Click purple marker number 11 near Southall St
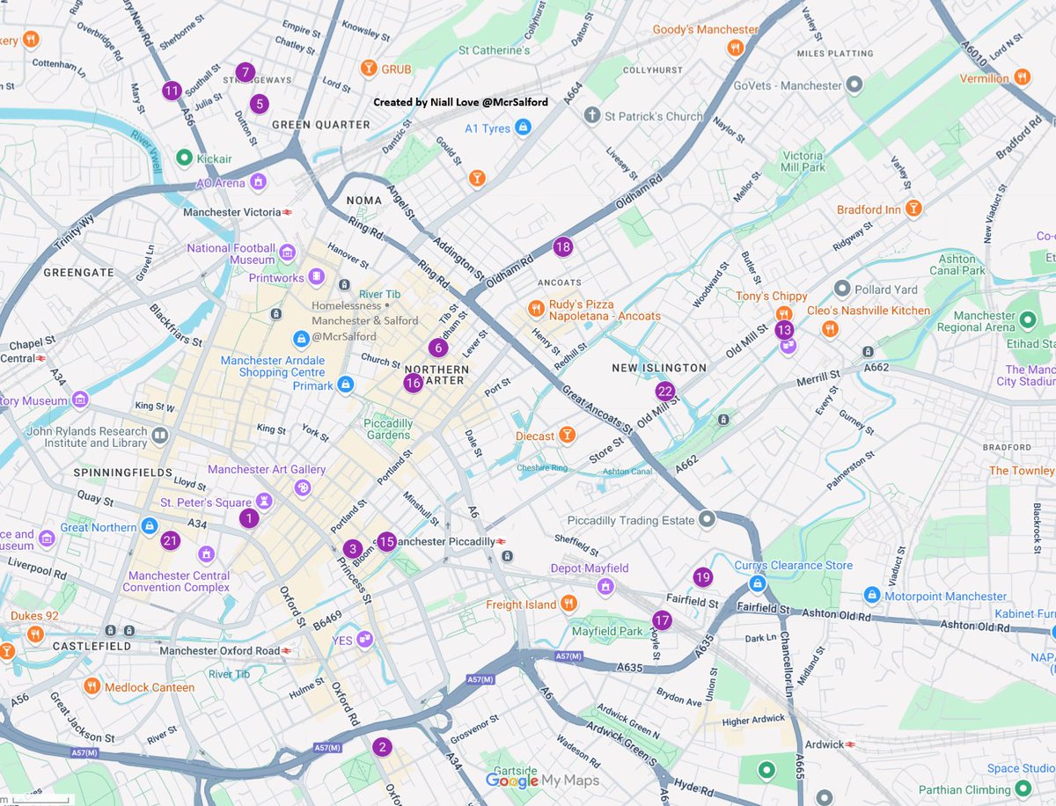 coord(172,90)
